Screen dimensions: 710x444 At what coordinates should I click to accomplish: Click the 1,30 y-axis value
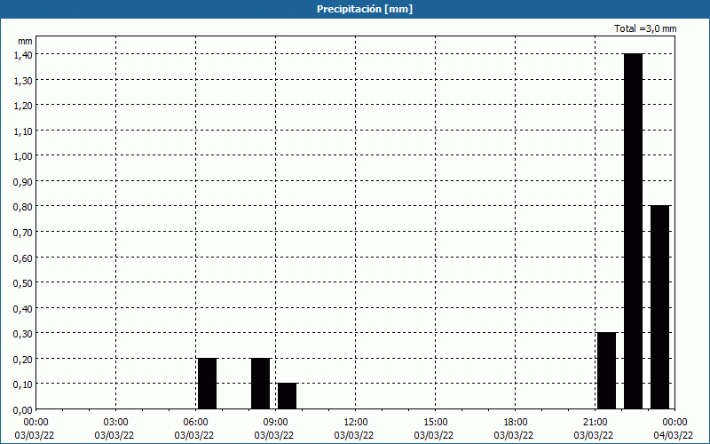24,80
